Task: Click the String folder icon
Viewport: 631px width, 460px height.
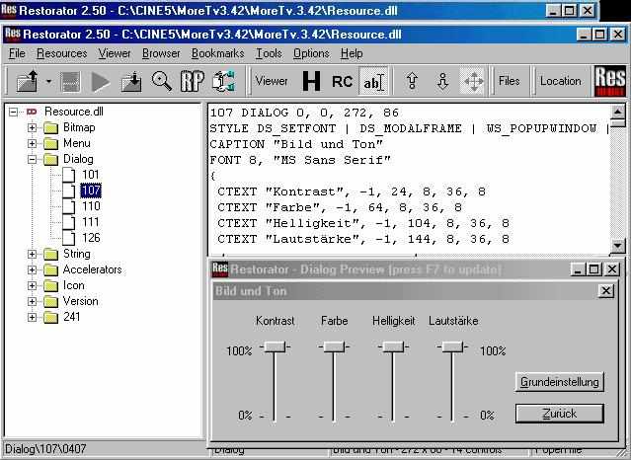Action: [x=50, y=254]
